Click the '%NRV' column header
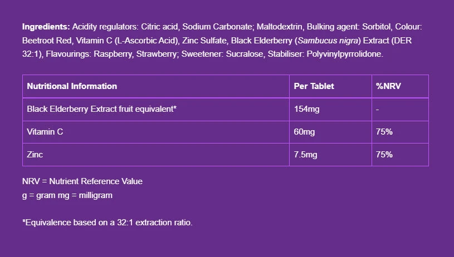 (x=387, y=86)
